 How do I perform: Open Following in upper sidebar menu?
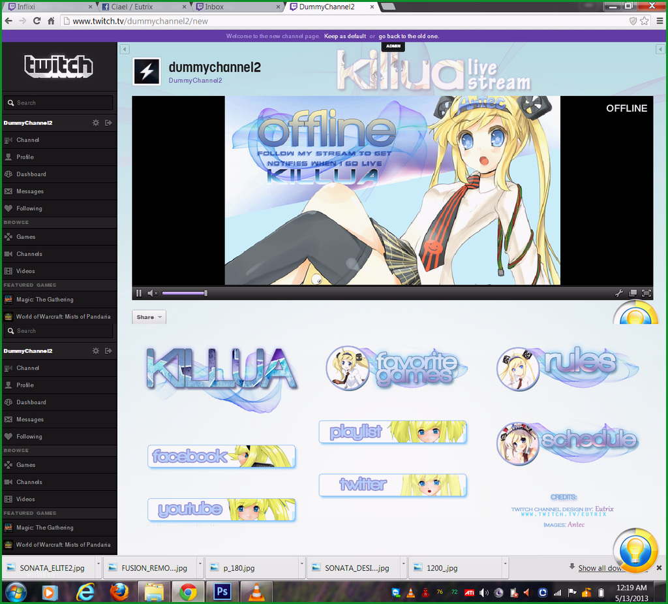[59, 208]
